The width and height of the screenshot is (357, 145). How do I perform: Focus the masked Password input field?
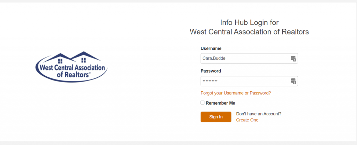tap(249, 81)
